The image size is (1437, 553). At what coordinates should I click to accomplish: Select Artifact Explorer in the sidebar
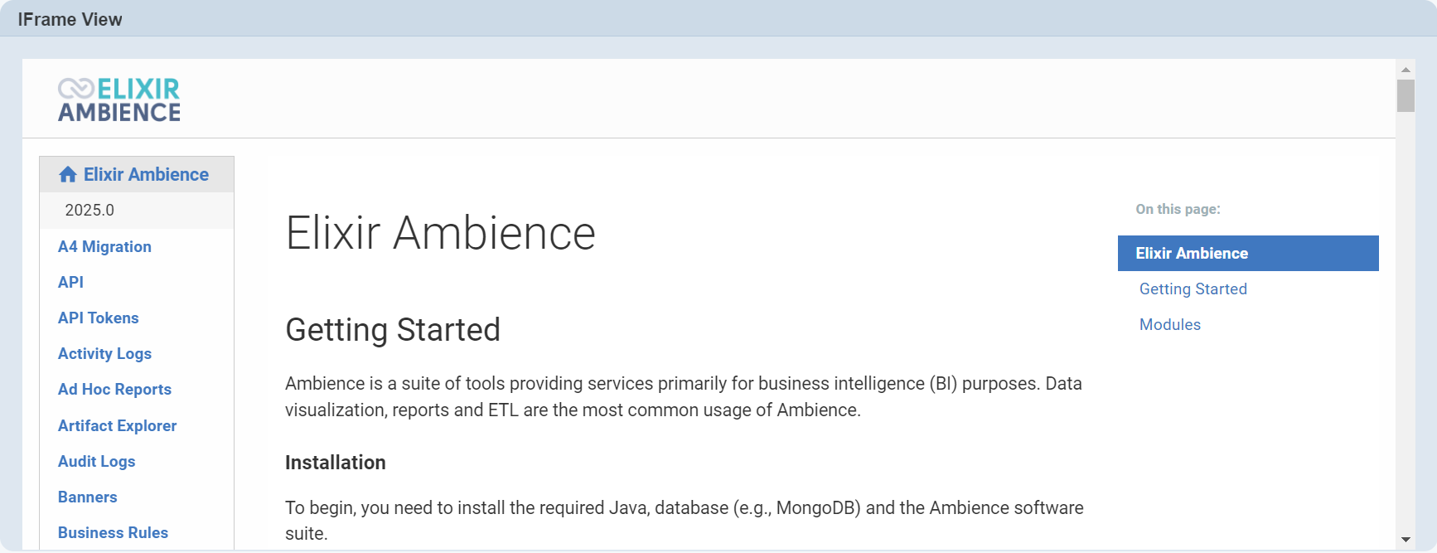click(x=117, y=426)
